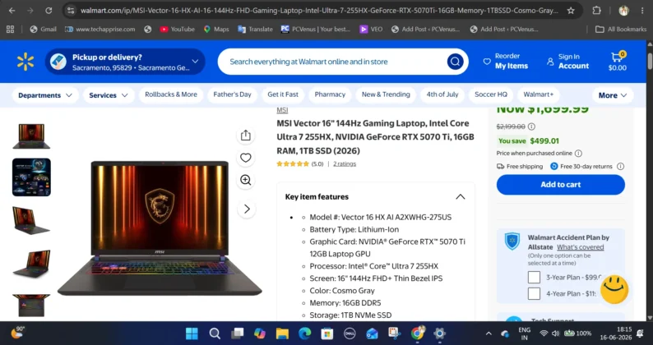Select the features infographic thumbnail
This screenshot has width=653, height=345.
pos(31,177)
